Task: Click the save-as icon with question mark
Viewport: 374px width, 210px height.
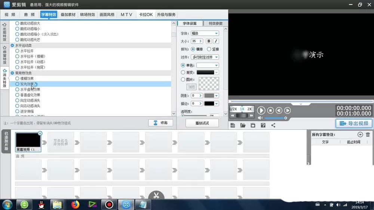Action: coord(263,125)
